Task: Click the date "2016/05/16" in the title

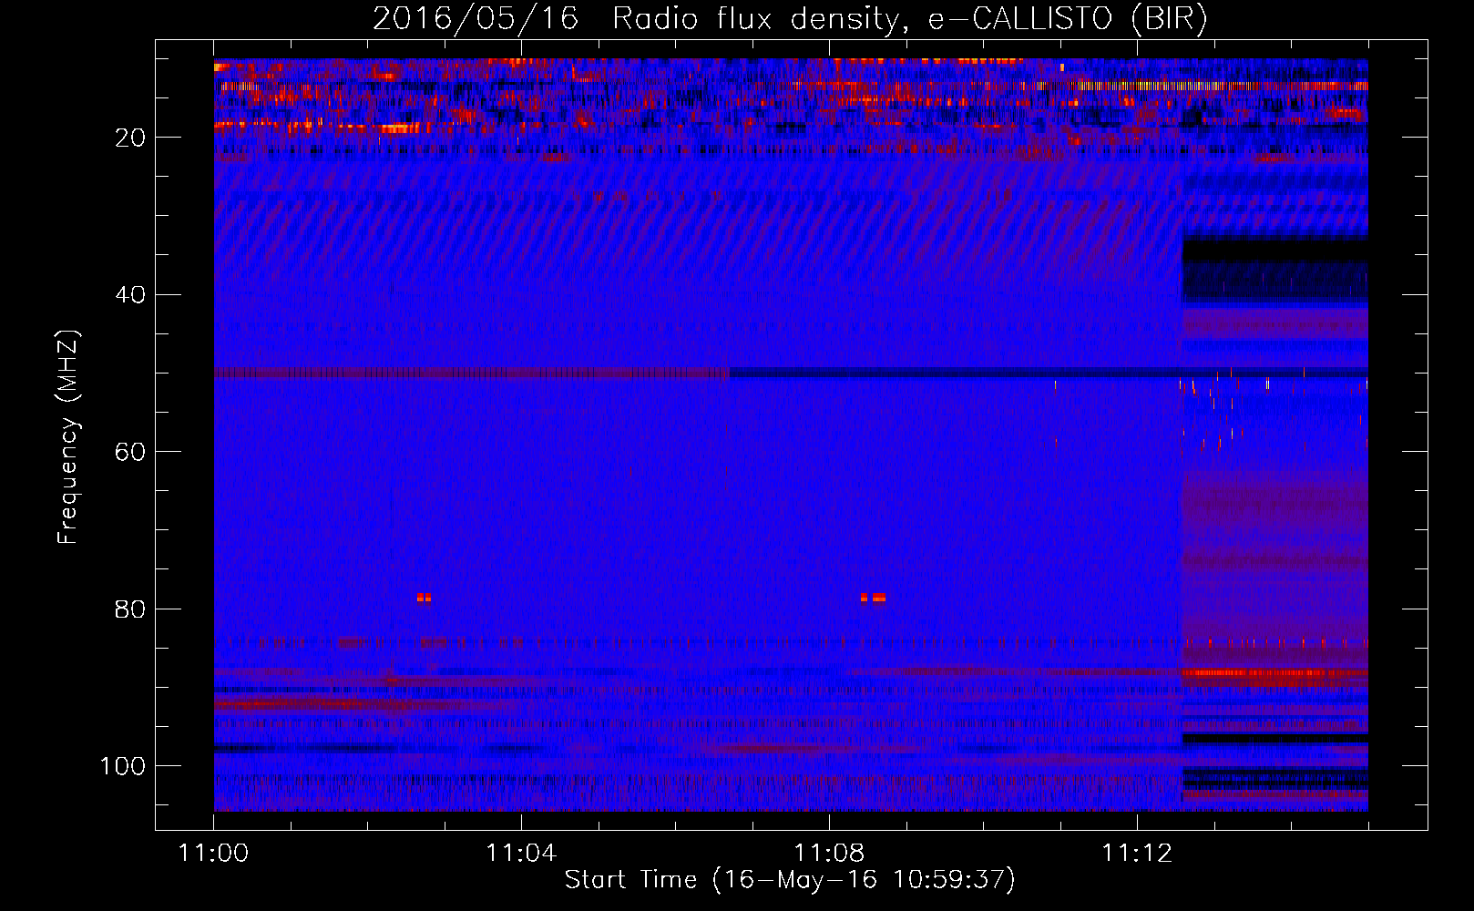Action: point(476,19)
